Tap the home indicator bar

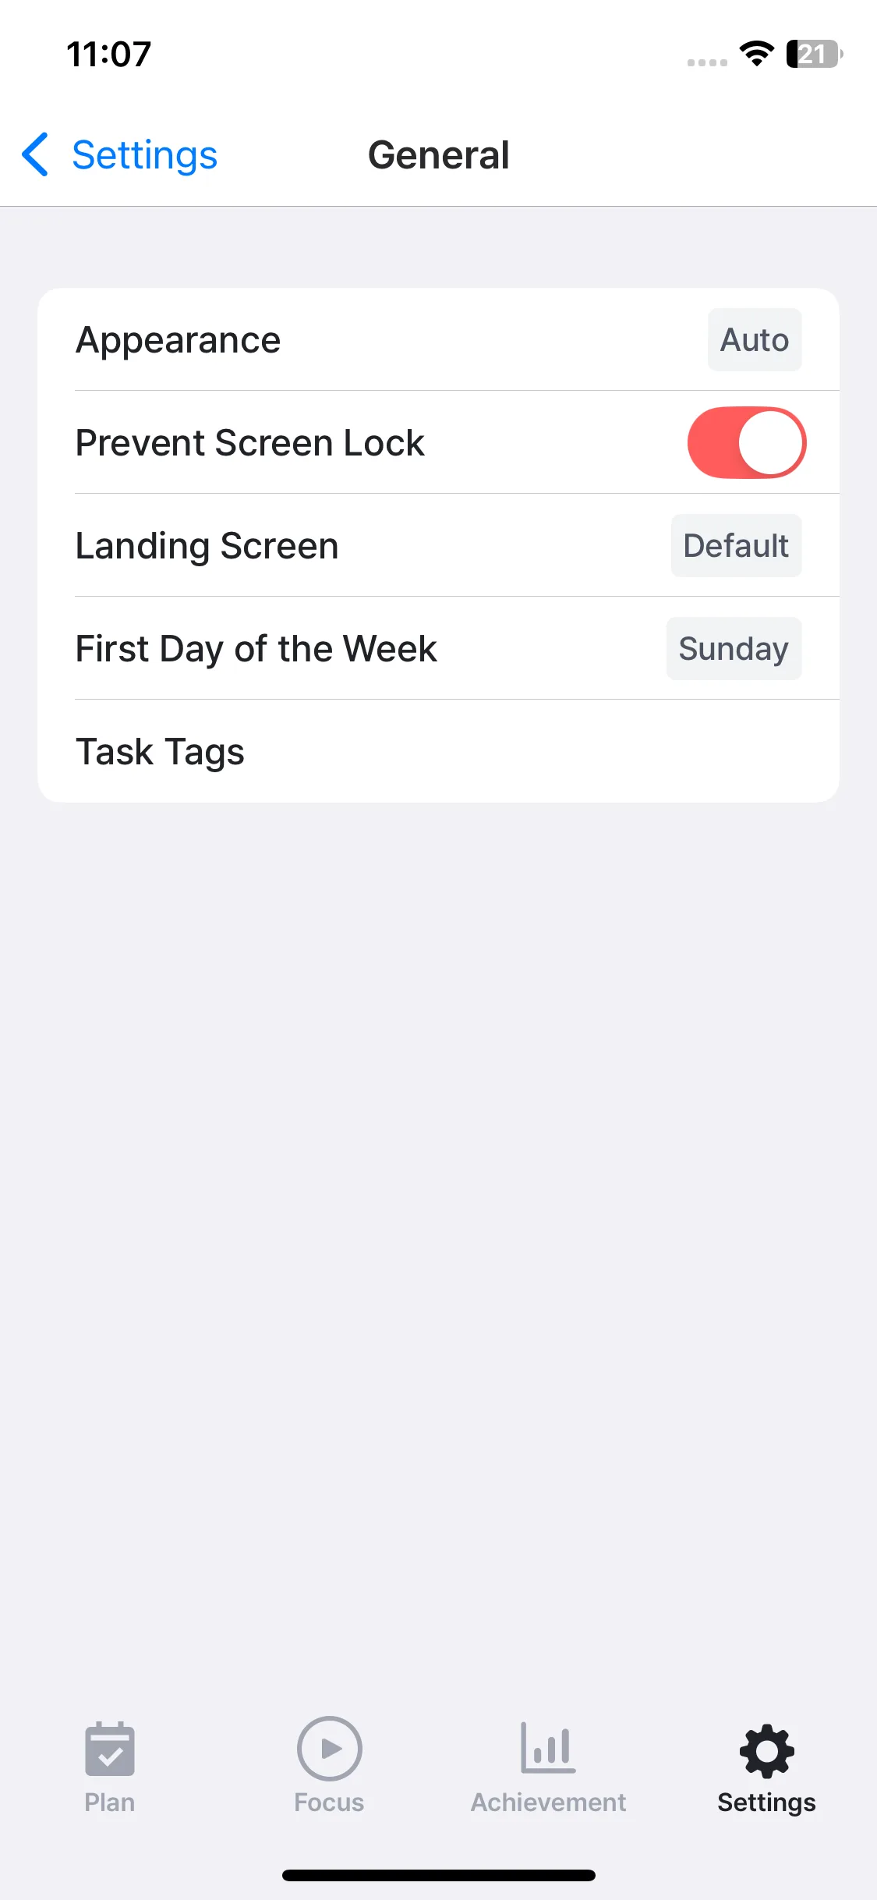438,1875
